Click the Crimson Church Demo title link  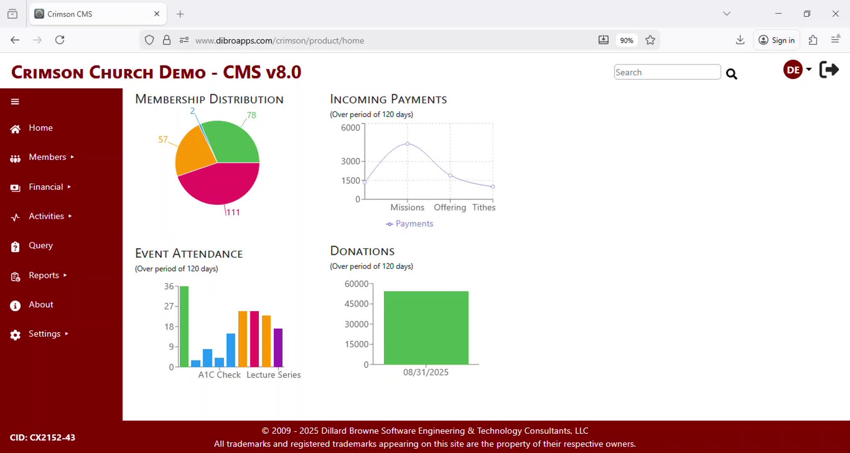[156, 72]
